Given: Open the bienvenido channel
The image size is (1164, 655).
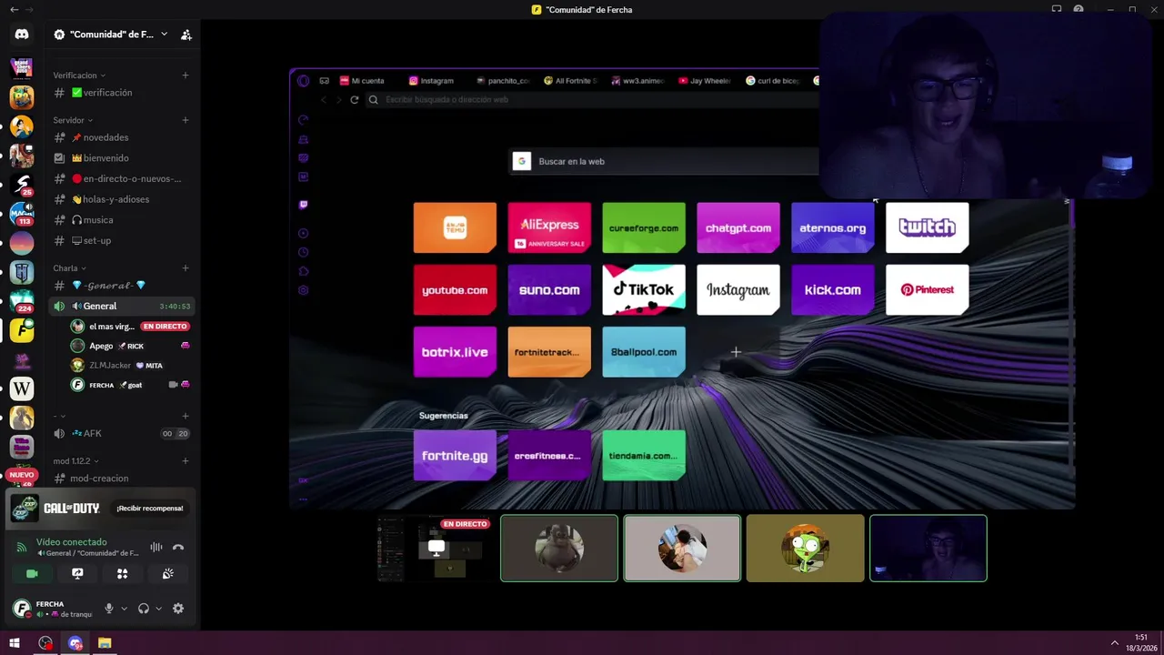Looking at the screenshot, I should pos(122,158).
